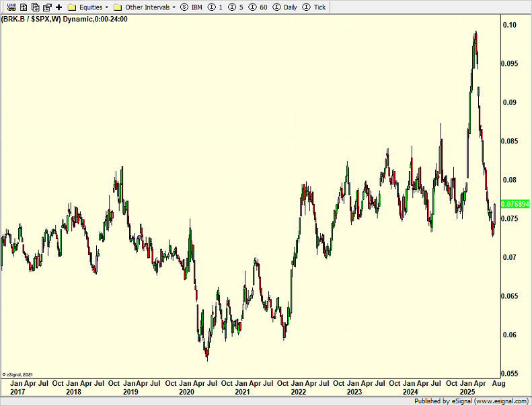Click the Published by eSignal footer text
This screenshot has width=532, height=406.
[x=471, y=401]
